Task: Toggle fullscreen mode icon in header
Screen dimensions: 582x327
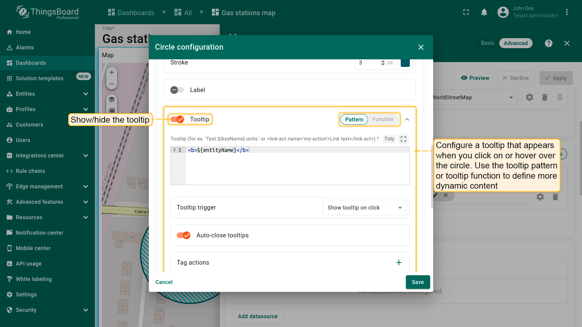Action: point(466,12)
